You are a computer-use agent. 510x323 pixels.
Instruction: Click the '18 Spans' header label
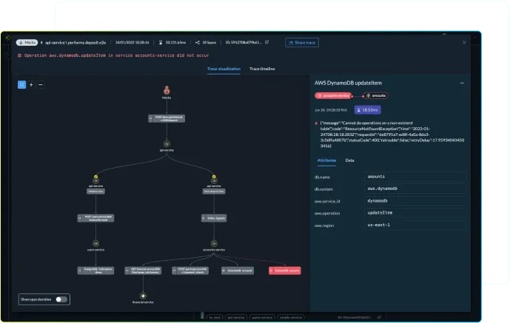(209, 43)
